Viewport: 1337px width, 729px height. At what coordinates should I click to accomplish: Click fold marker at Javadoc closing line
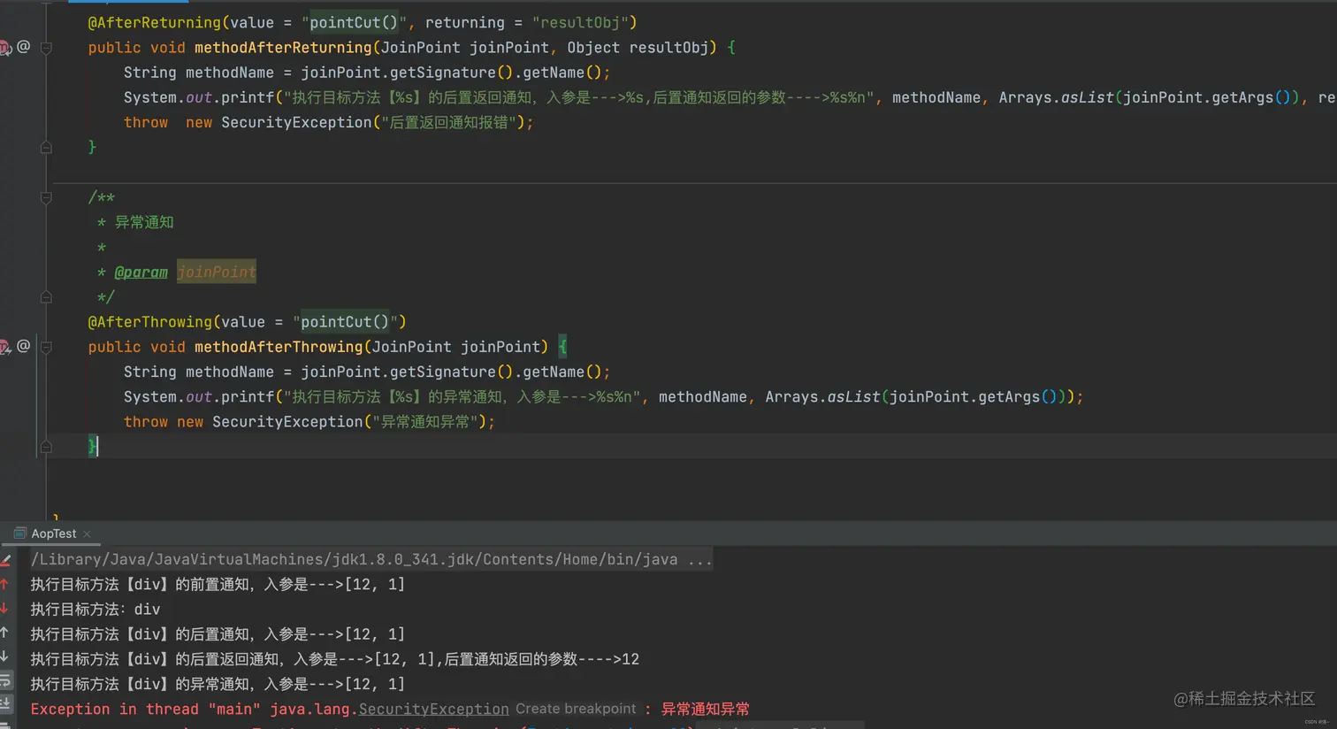pyautogui.click(x=46, y=297)
